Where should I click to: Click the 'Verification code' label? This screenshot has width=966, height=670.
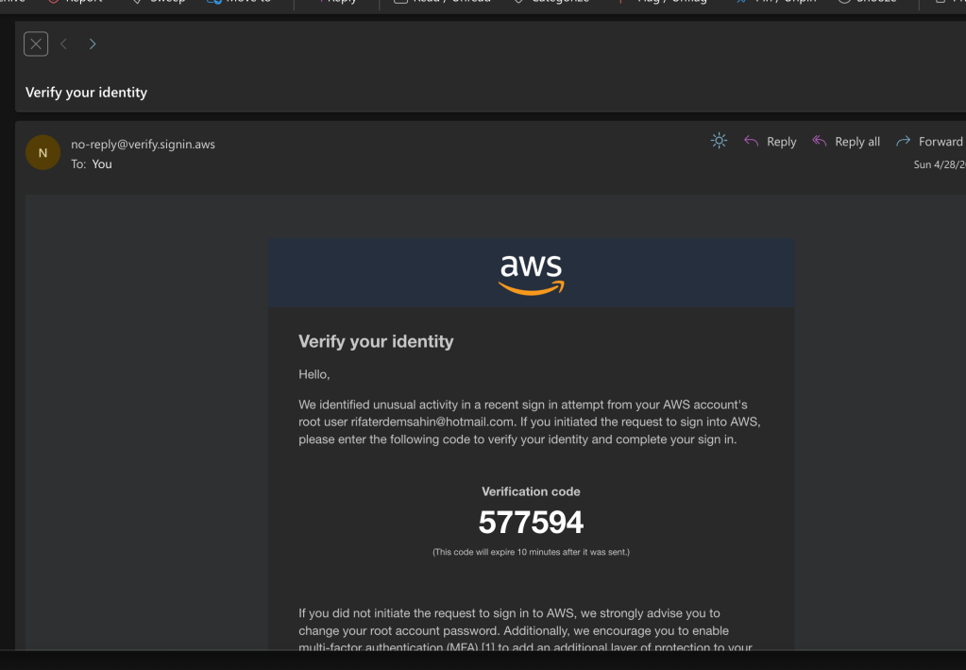(531, 491)
